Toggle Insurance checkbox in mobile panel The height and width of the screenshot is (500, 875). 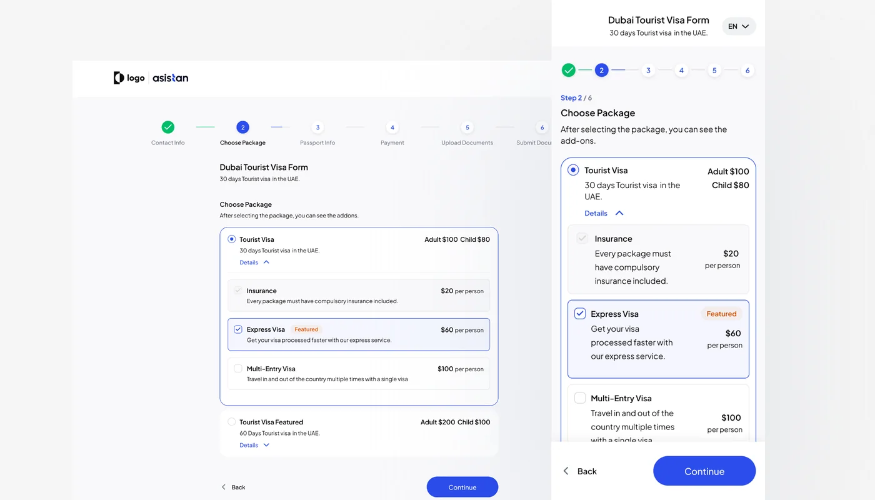(582, 239)
